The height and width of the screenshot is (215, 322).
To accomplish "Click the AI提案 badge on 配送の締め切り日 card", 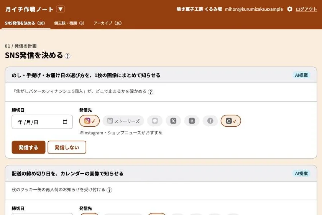I will coord(301,174).
